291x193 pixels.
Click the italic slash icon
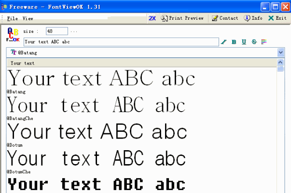(x=223, y=42)
